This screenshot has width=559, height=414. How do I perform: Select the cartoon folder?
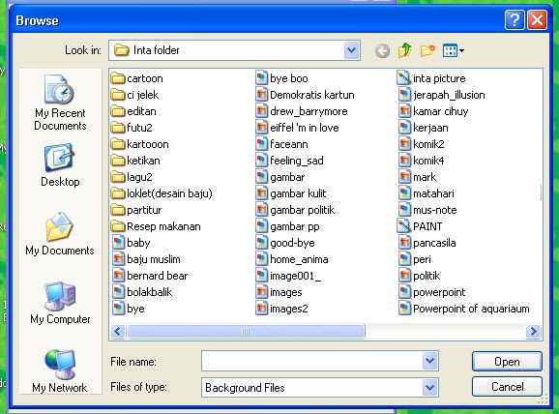(x=137, y=78)
